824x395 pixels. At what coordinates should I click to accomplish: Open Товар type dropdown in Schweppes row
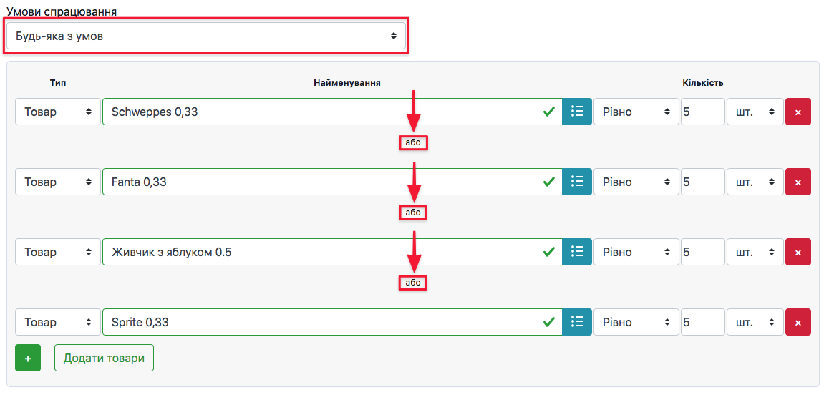point(58,112)
